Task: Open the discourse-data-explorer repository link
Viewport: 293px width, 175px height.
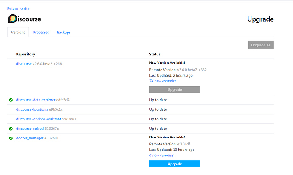Action: tap(36, 100)
